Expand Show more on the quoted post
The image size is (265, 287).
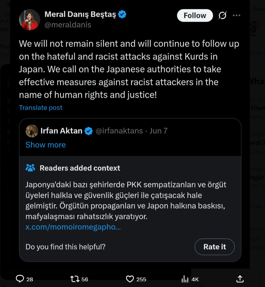(46, 145)
